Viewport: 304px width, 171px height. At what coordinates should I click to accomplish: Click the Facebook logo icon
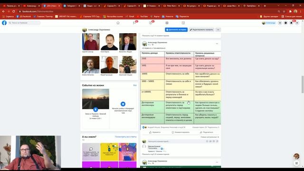pyautogui.click(x=4, y=23)
